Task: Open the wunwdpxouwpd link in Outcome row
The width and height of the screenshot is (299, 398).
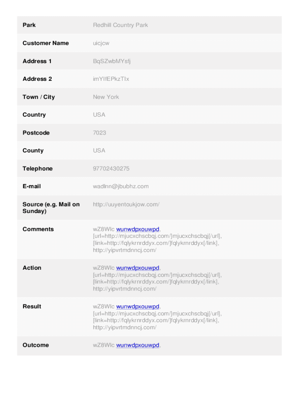Action: (x=138, y=345)
